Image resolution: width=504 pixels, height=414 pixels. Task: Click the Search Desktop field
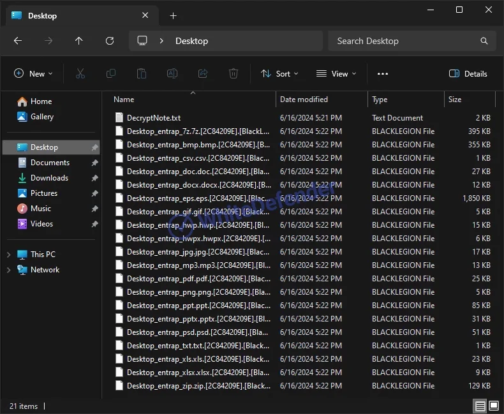405,41
